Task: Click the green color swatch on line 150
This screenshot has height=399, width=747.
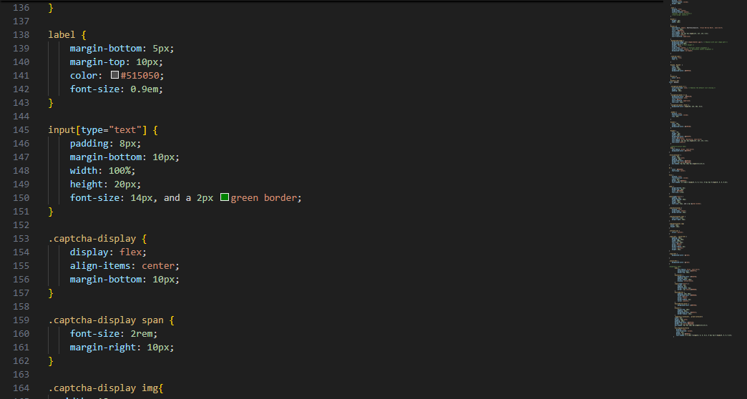Action: point(225,198)
